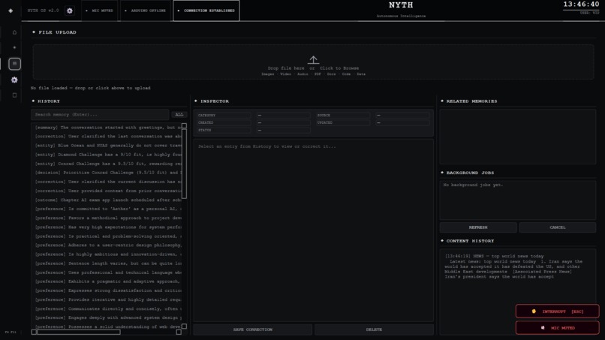The height and width of the screenshot is (340, 605).
Task: Select '[correction] User clarified the current discussion' entry
Action: point(107,182)
